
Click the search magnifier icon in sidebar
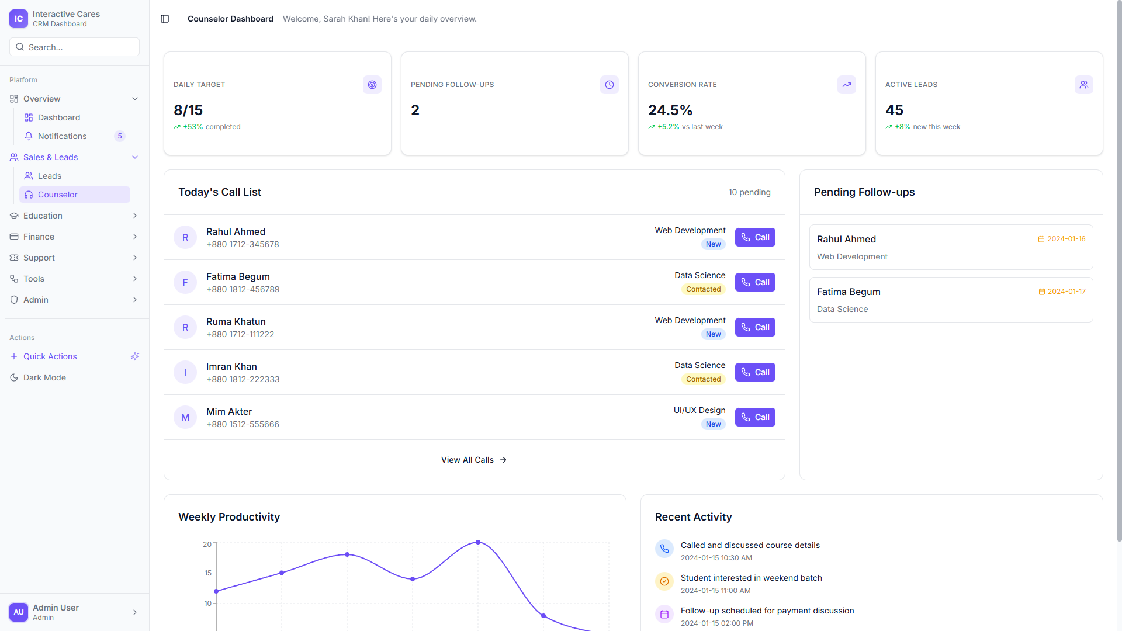pyautogui.click(x=20, y=47)
